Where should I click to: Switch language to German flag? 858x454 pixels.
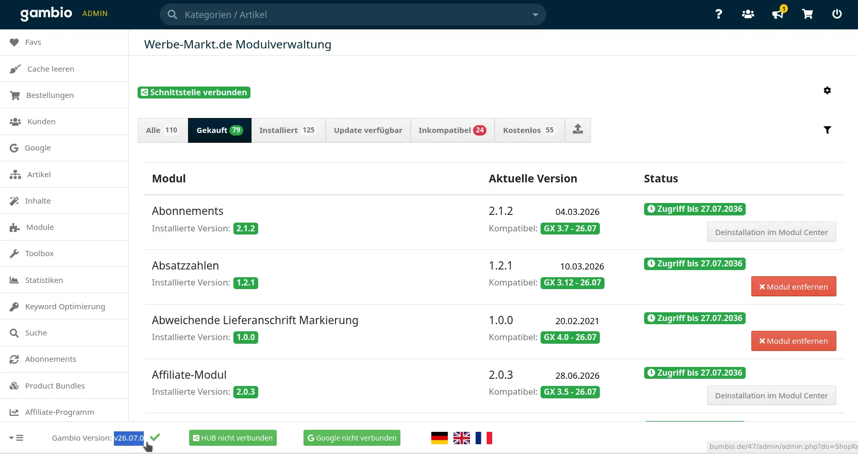440,438
